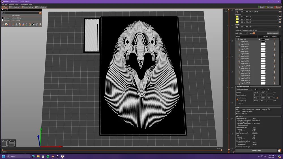283x159 pixels.
Task: Toggle Color changes icon in legend
Action: (x=23, y=24)
